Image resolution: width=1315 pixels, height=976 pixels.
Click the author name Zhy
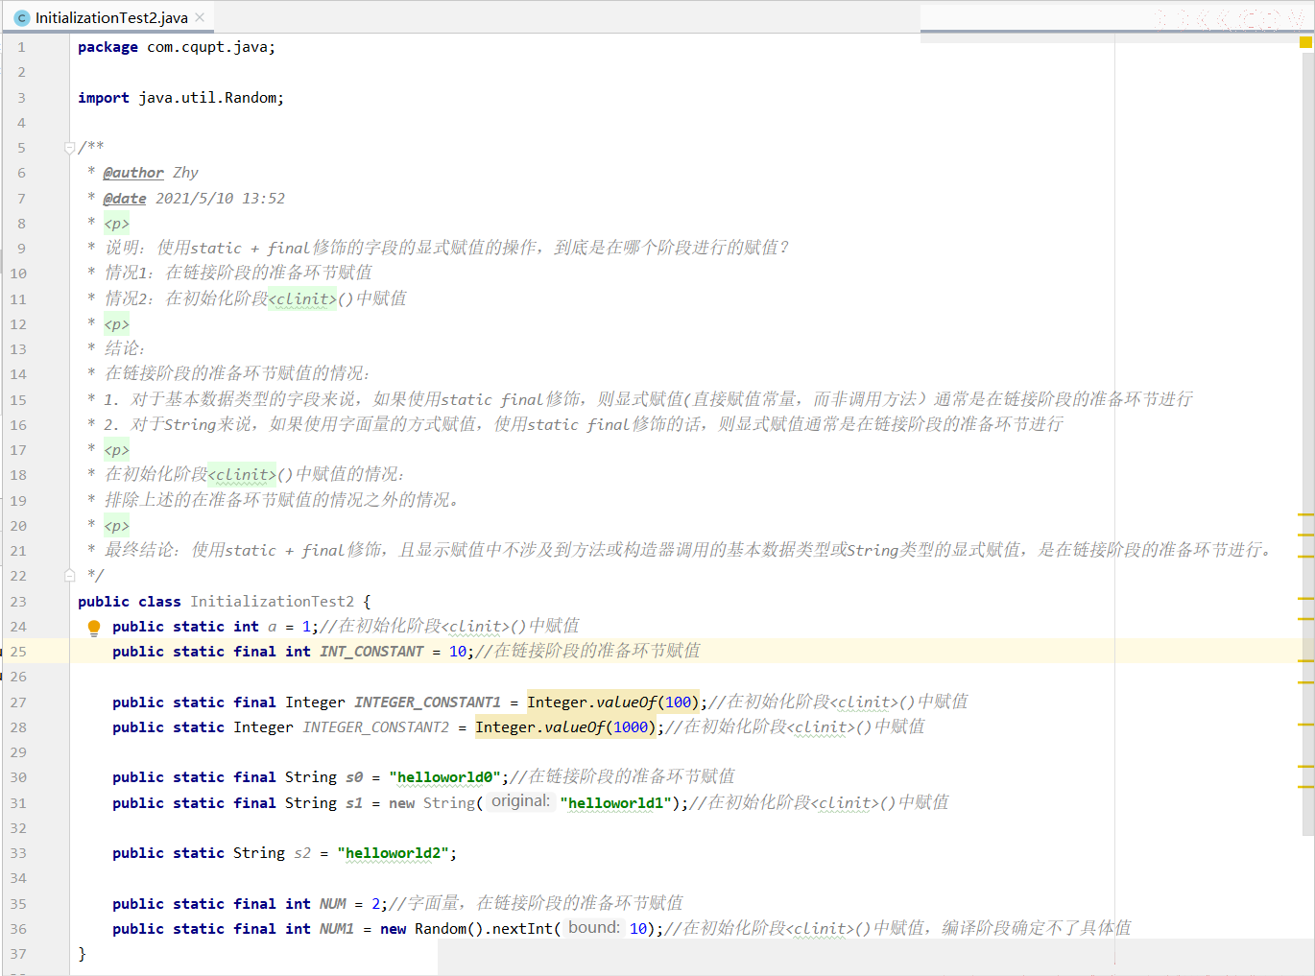tap(185, 173)
